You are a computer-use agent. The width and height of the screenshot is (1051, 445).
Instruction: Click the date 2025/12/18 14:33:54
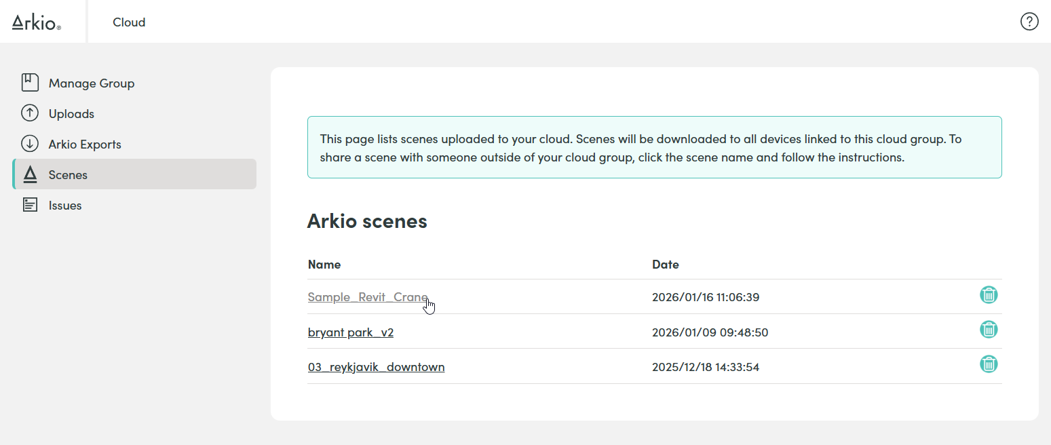[x=706, y=367]
